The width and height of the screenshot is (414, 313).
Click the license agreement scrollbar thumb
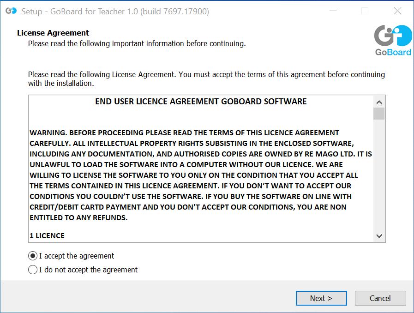tap(379, 114)
